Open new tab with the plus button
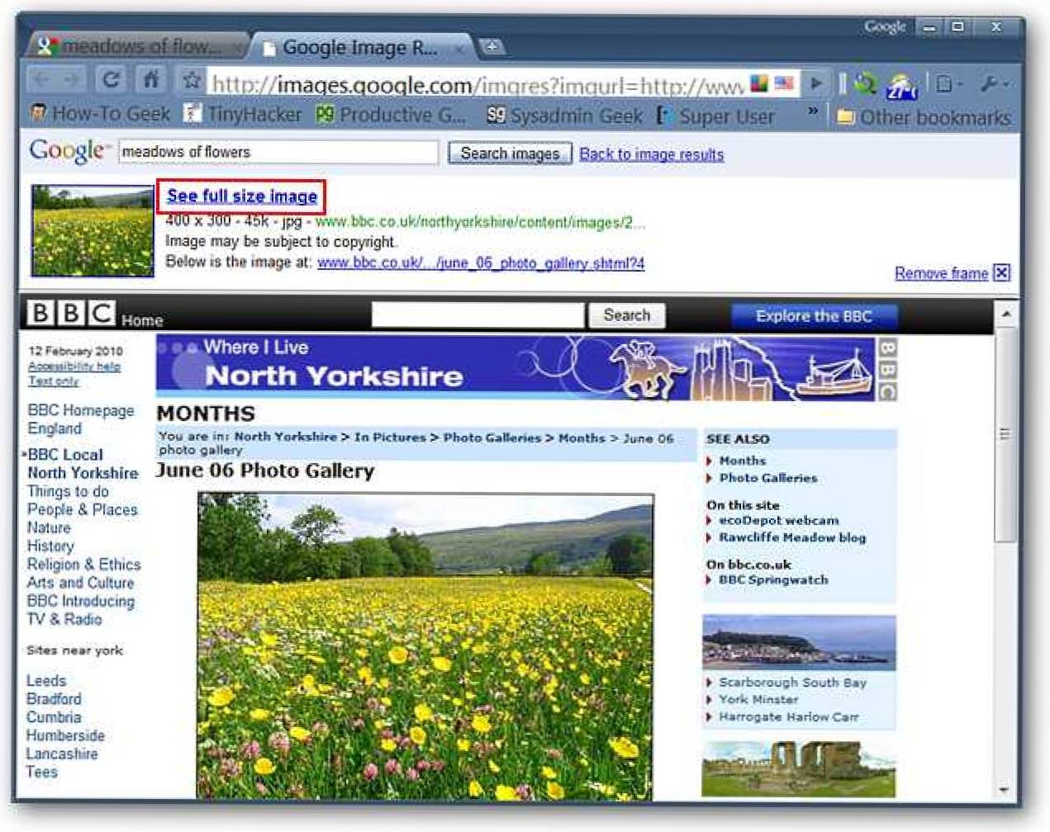Image resolution: width=1050 pixels, height=832 pixels. point(492,46)
